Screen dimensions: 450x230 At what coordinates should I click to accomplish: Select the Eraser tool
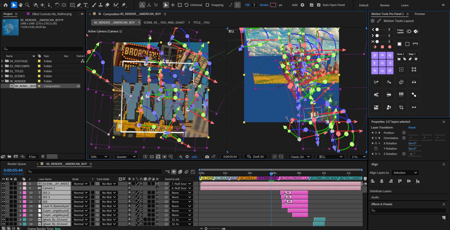tap(107, 5)
